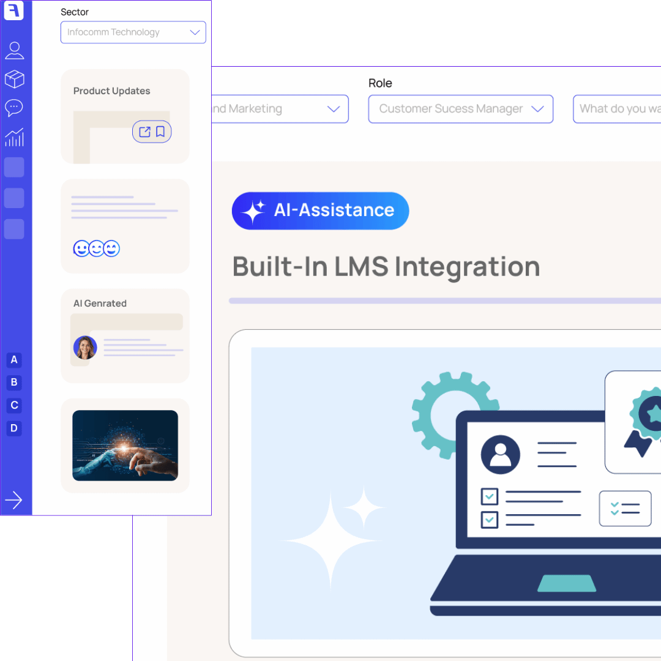Click the "What do you wa" input field
The image size is (661, 661).
[x=617, y=109]
